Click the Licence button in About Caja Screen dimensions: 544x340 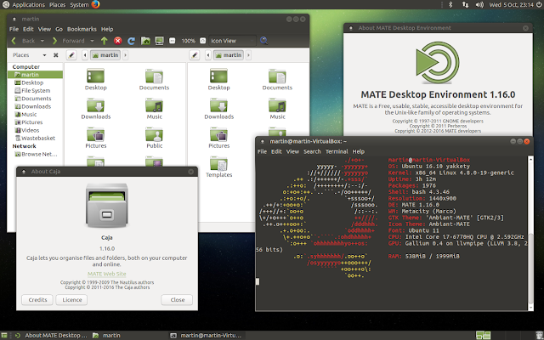(x=71, y=300)
